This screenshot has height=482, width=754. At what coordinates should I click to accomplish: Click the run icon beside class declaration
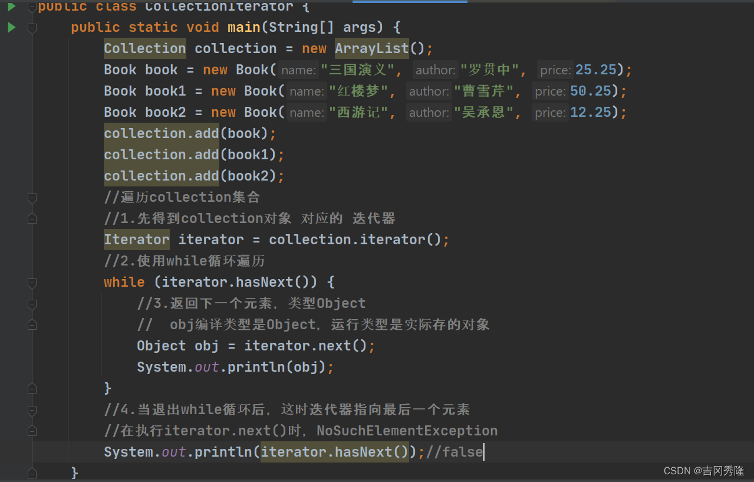coord(11,6)
